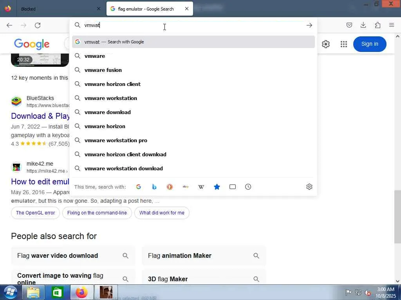Select 'vmware horizon' suggestion
Image resolution: width=401 pixels, height=300 pixels.
pyautogui.click(x=193, y=126)
